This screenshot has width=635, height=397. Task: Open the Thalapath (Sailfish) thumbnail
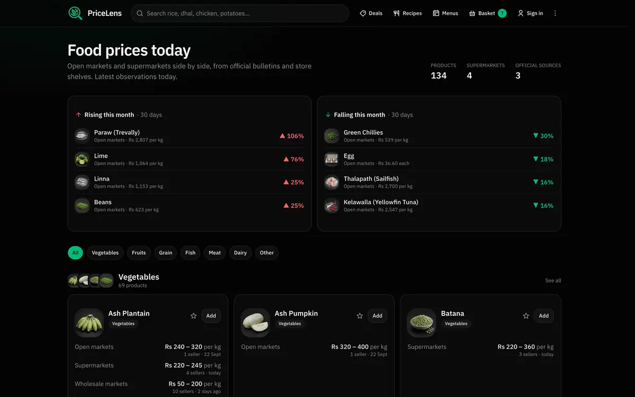click(332, 182)
